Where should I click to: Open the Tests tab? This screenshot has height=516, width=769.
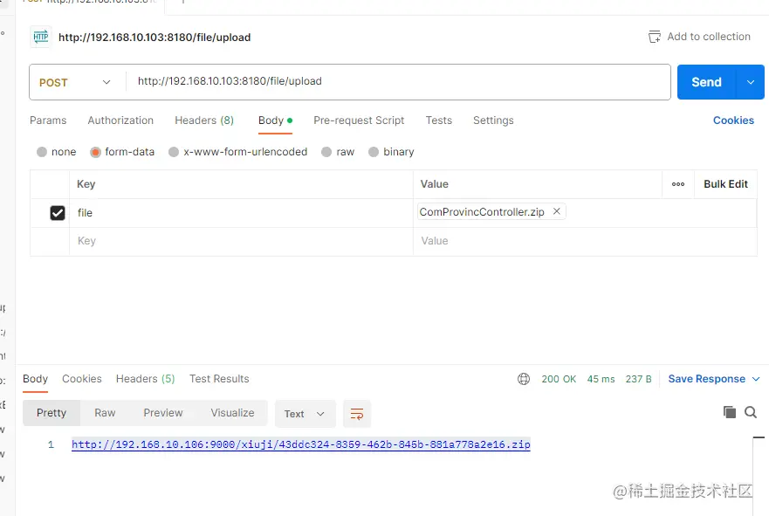(439, 120)
